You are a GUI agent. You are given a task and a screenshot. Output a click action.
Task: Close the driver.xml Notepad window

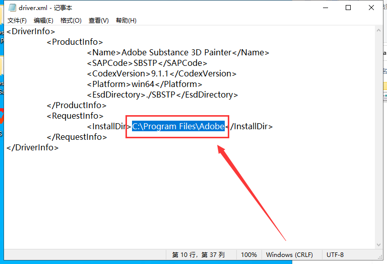coord(371,8)
